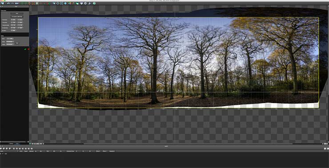The height and width of the screenshot is (168, 329).
Task: Click the zoom value field below the canvas
Action: [36, 144]
